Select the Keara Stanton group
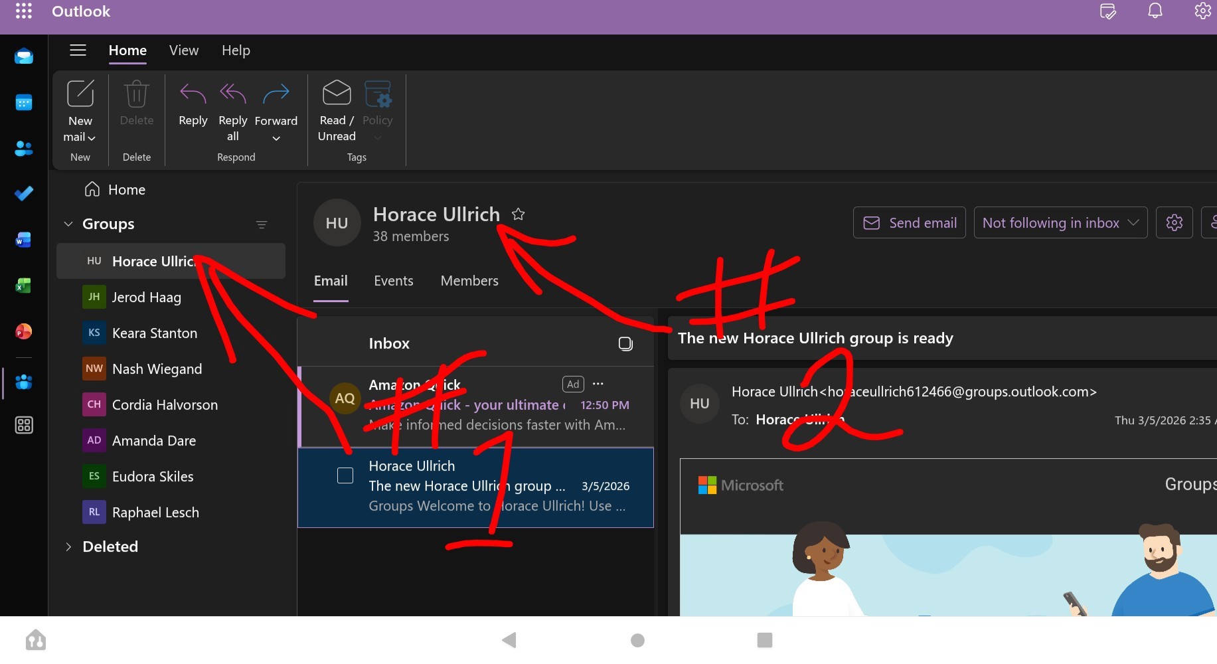The width and height of the screenshot is (1217, 664). point(171,333)
